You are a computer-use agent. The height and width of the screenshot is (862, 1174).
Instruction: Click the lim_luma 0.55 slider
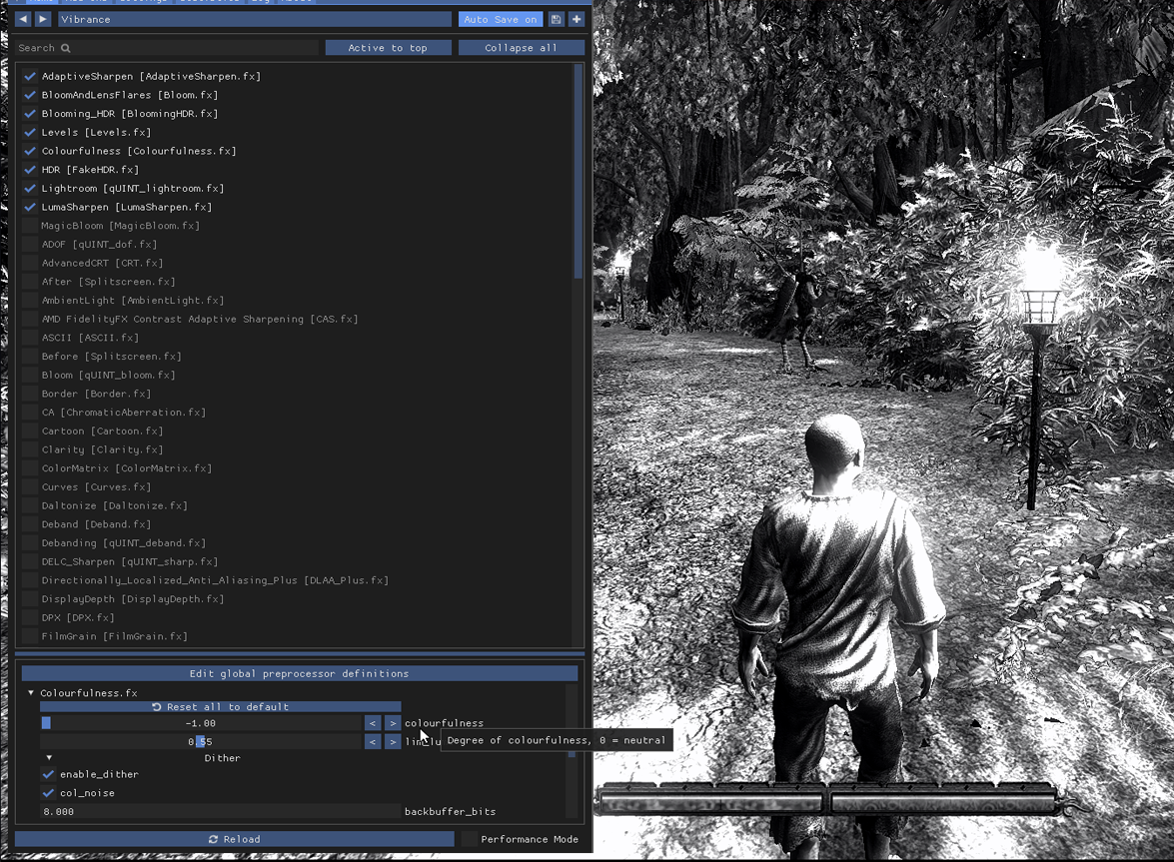201,741
